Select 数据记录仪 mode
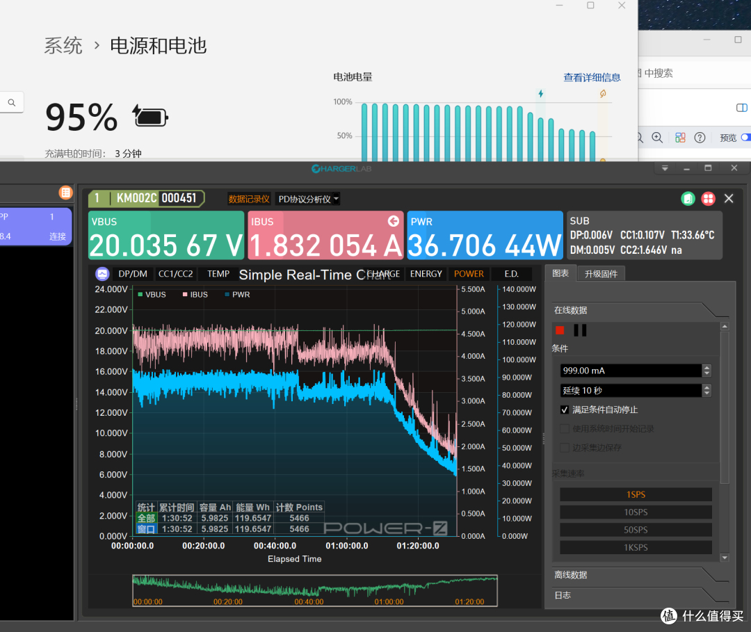The height and width of the screenshot is (632, 751). [249, 199]
